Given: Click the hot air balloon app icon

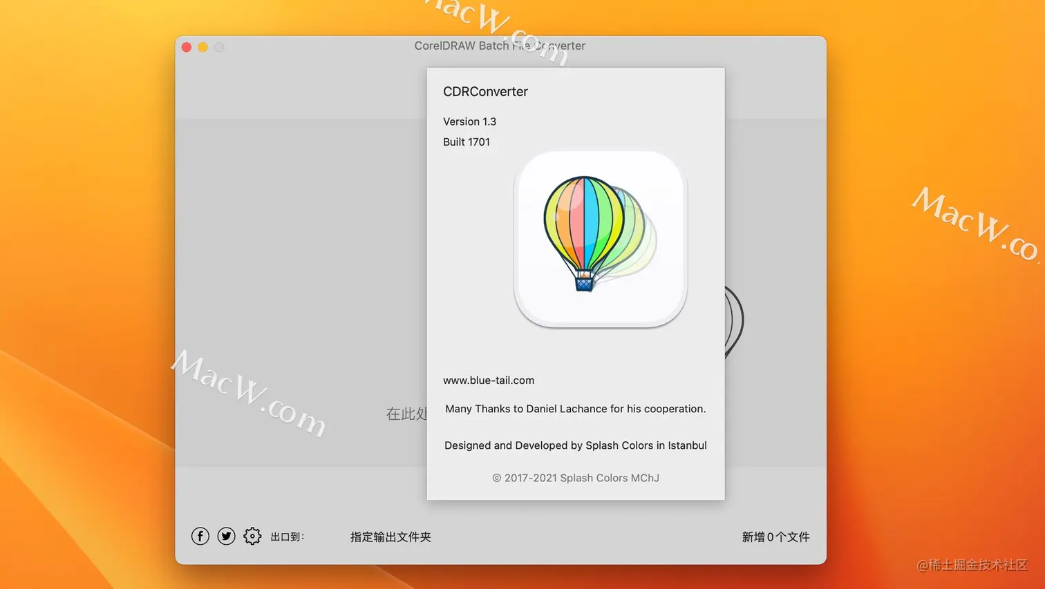Looking at the screenshot, I should 601,239.
